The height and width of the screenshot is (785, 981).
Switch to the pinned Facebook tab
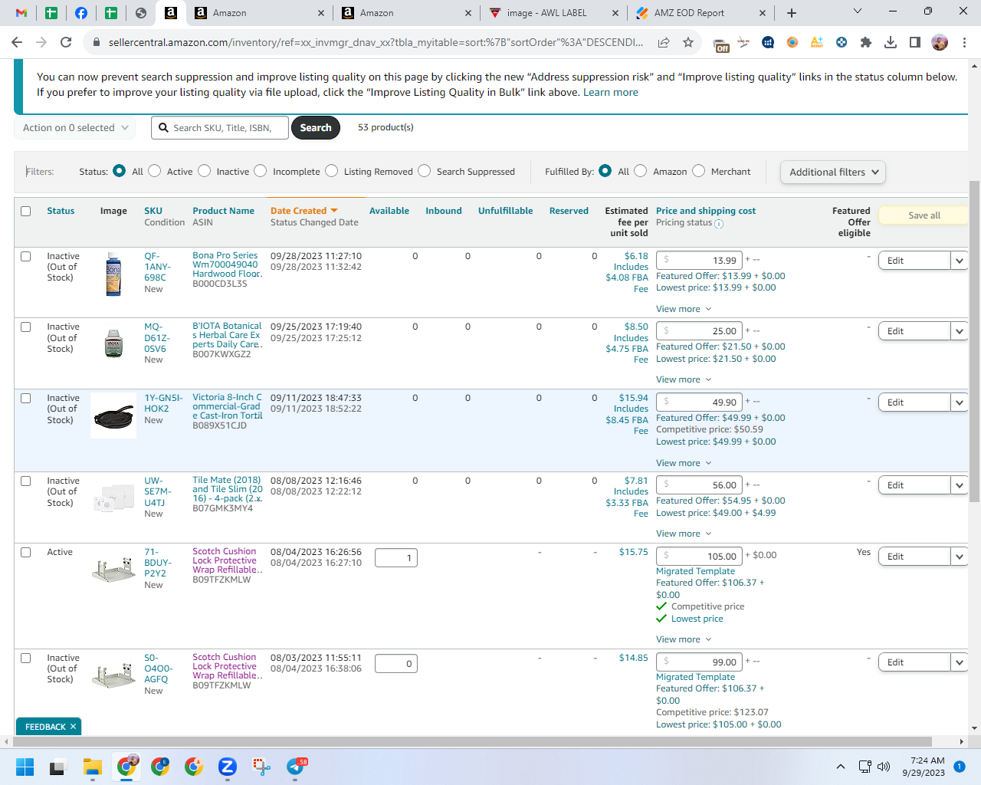81,13
